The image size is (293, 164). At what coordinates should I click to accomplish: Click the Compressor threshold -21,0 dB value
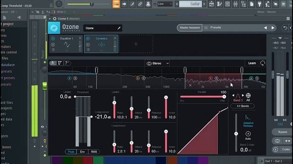[x=103, y=117]
